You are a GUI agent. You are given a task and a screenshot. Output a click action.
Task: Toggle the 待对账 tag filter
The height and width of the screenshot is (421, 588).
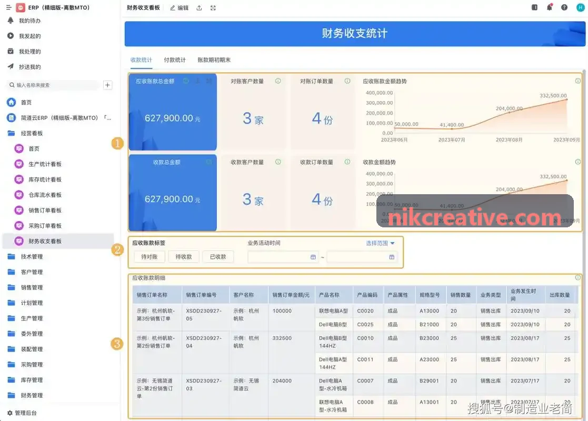(150, 257)
